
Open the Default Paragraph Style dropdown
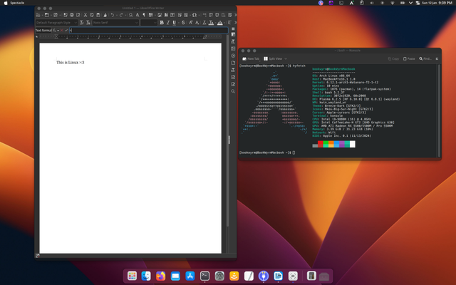[x=76, y=22]
